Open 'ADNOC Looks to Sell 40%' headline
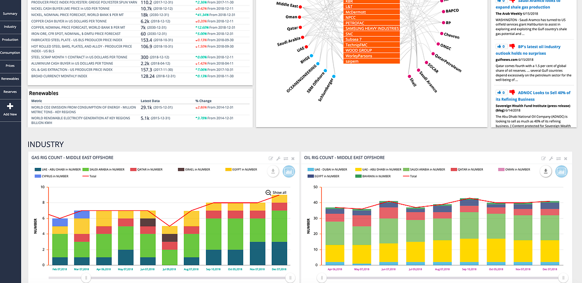Screen dimensions: 582x283 click(x=532, y=96)
